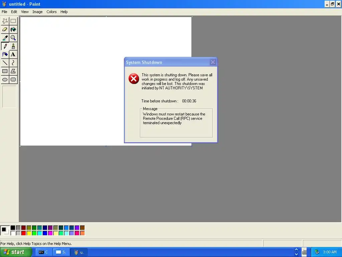342x257 pixels.
Task: Choose the lavender palette swatch
Action: (x=71, y=233)
